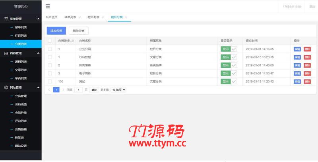Toggle 显示 switch for 新闻博客 row
Viewport: 318px width, 162px height.
229,65
